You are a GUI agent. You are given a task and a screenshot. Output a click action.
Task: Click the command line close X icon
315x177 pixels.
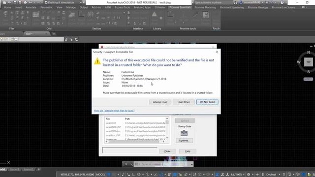[126, 164]
